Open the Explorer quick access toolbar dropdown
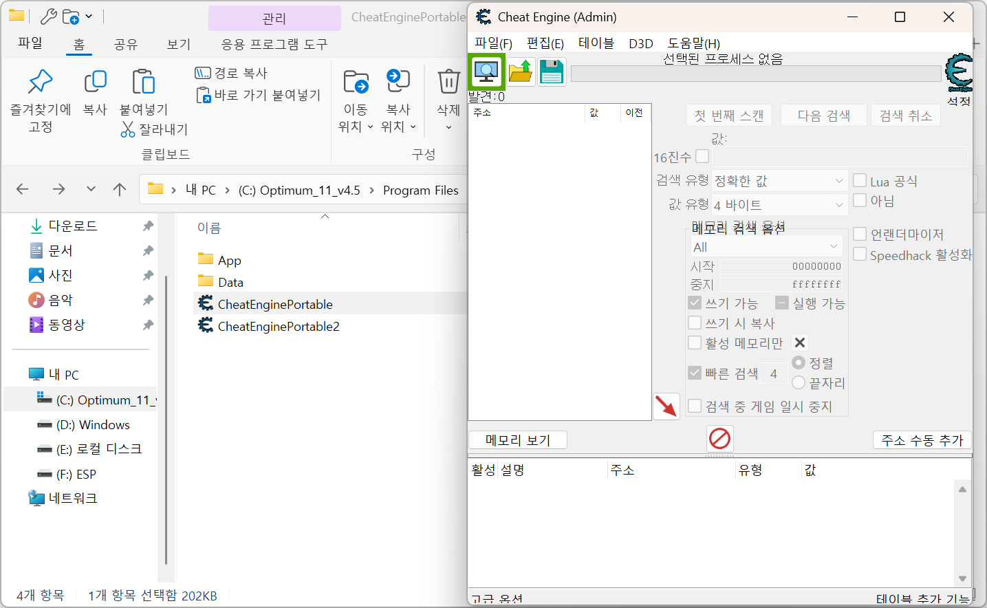Image resolution: width=987 pixels, height=608 pixels. (x=89, y=16)
